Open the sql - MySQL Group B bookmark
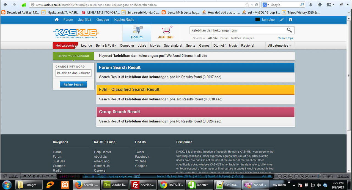Image resolution: width=352 pixels, height=190 pixels. coord(261,12)
